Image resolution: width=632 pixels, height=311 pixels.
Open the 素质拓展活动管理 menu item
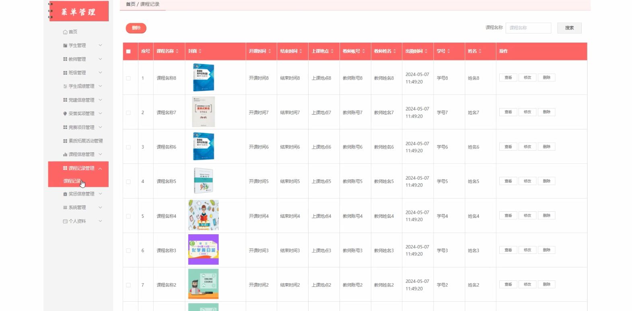tap(78, 141)
